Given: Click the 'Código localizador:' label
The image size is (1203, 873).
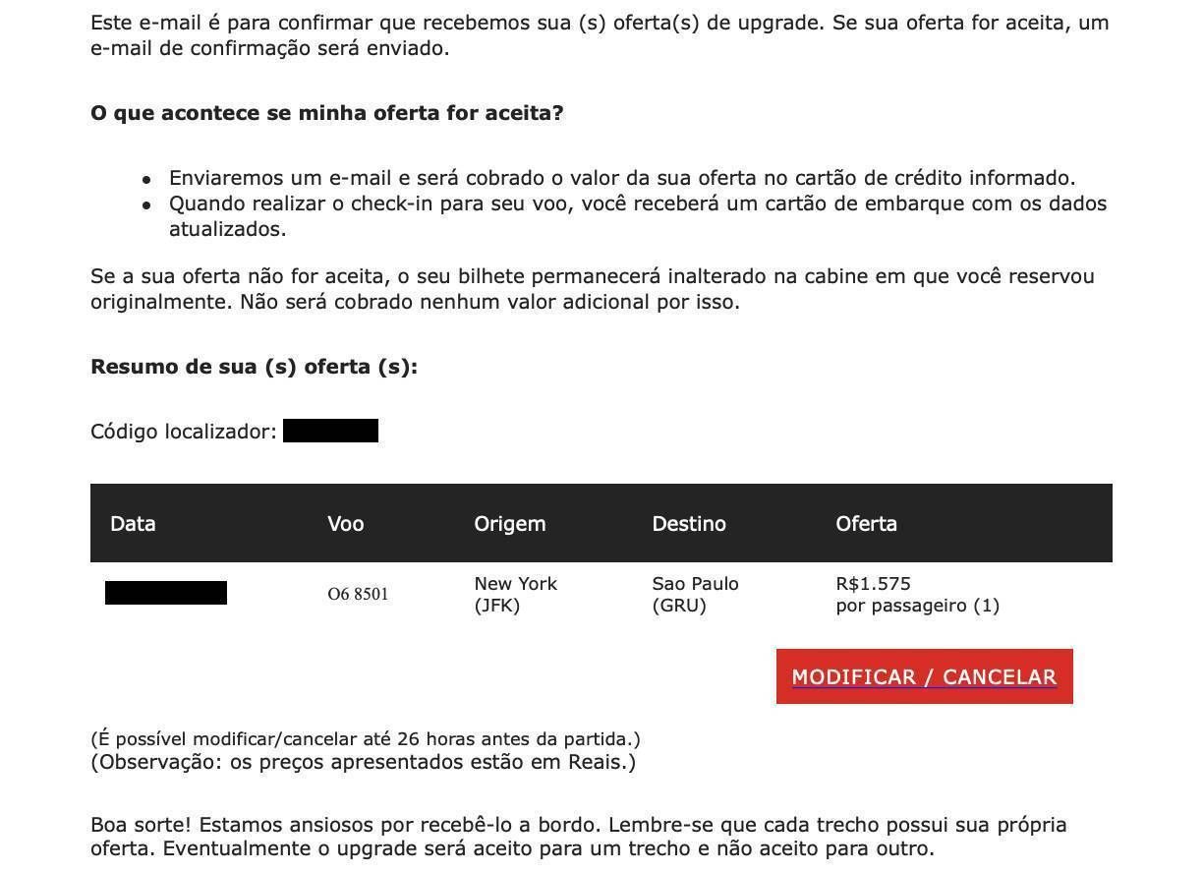Looking at the screenshot, I should 184,432.
